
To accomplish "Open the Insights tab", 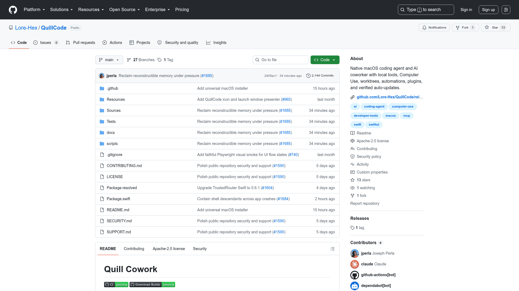I will coord(216,43).
